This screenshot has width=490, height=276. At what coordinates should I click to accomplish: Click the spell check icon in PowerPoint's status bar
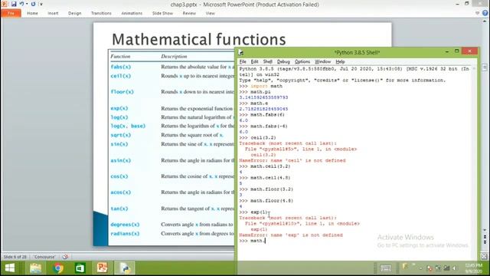click(x=65, y=257)
